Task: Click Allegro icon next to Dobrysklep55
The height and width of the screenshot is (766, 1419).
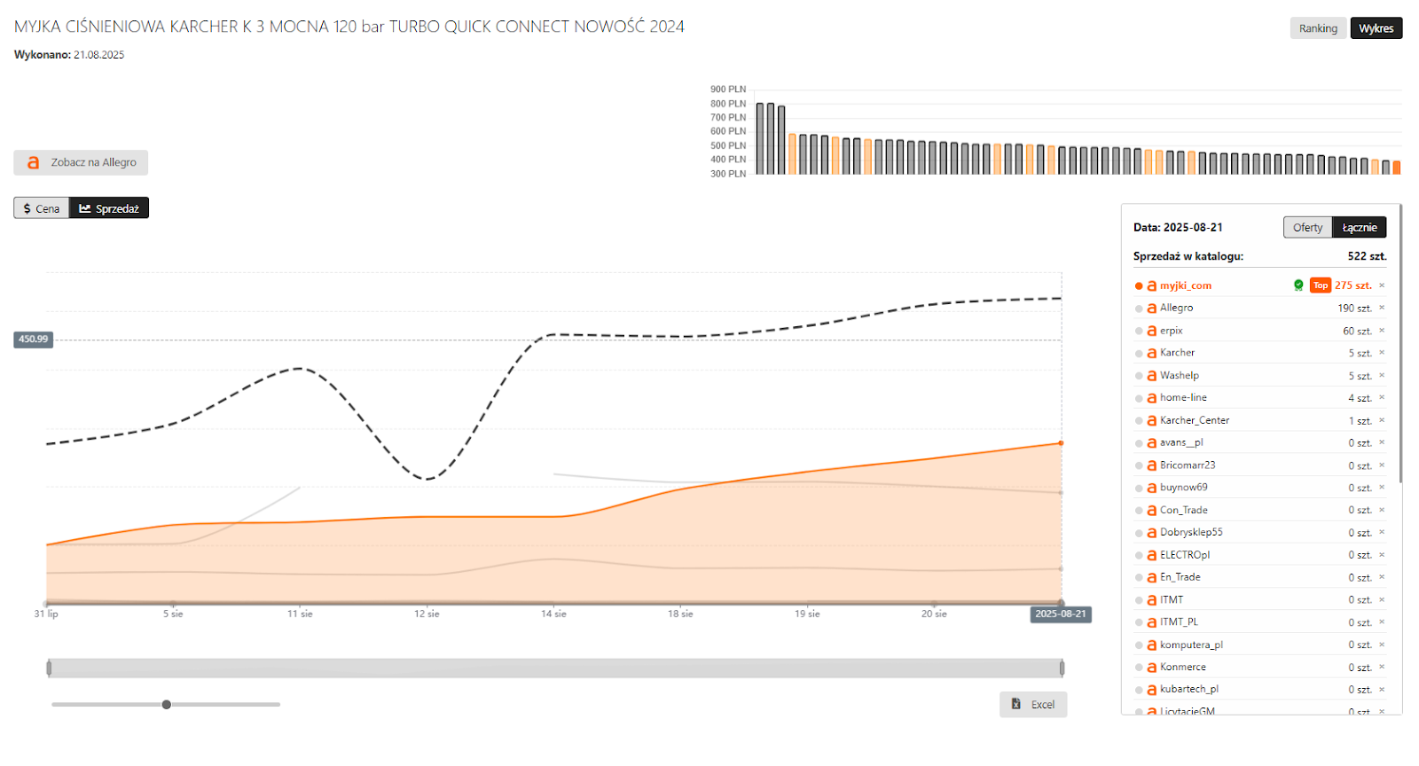Action: pos(1151,533)
